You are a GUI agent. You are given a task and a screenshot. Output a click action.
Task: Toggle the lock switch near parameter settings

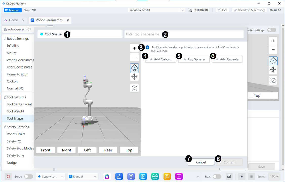coord(272,30)
